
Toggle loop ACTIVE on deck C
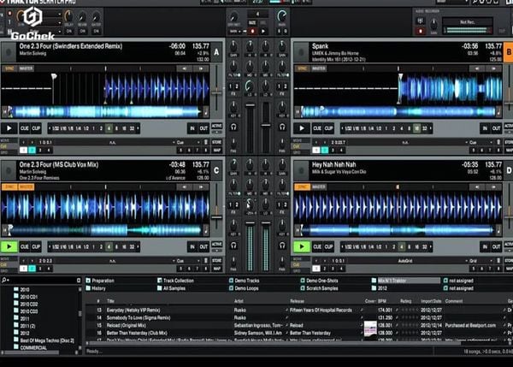pos(216,245)
